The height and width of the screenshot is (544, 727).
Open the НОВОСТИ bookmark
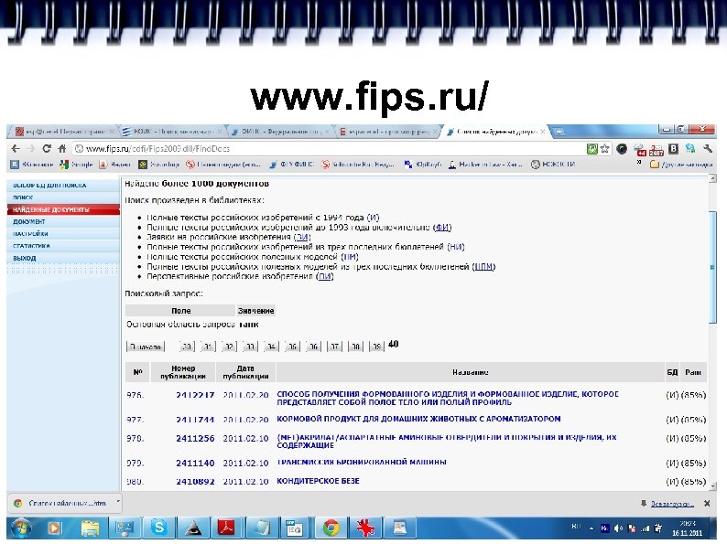tap(553, 165)
